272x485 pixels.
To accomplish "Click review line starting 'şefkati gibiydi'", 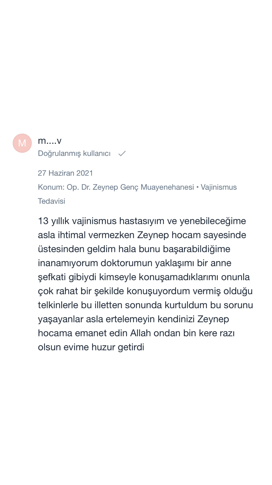I will pos(144,277).
